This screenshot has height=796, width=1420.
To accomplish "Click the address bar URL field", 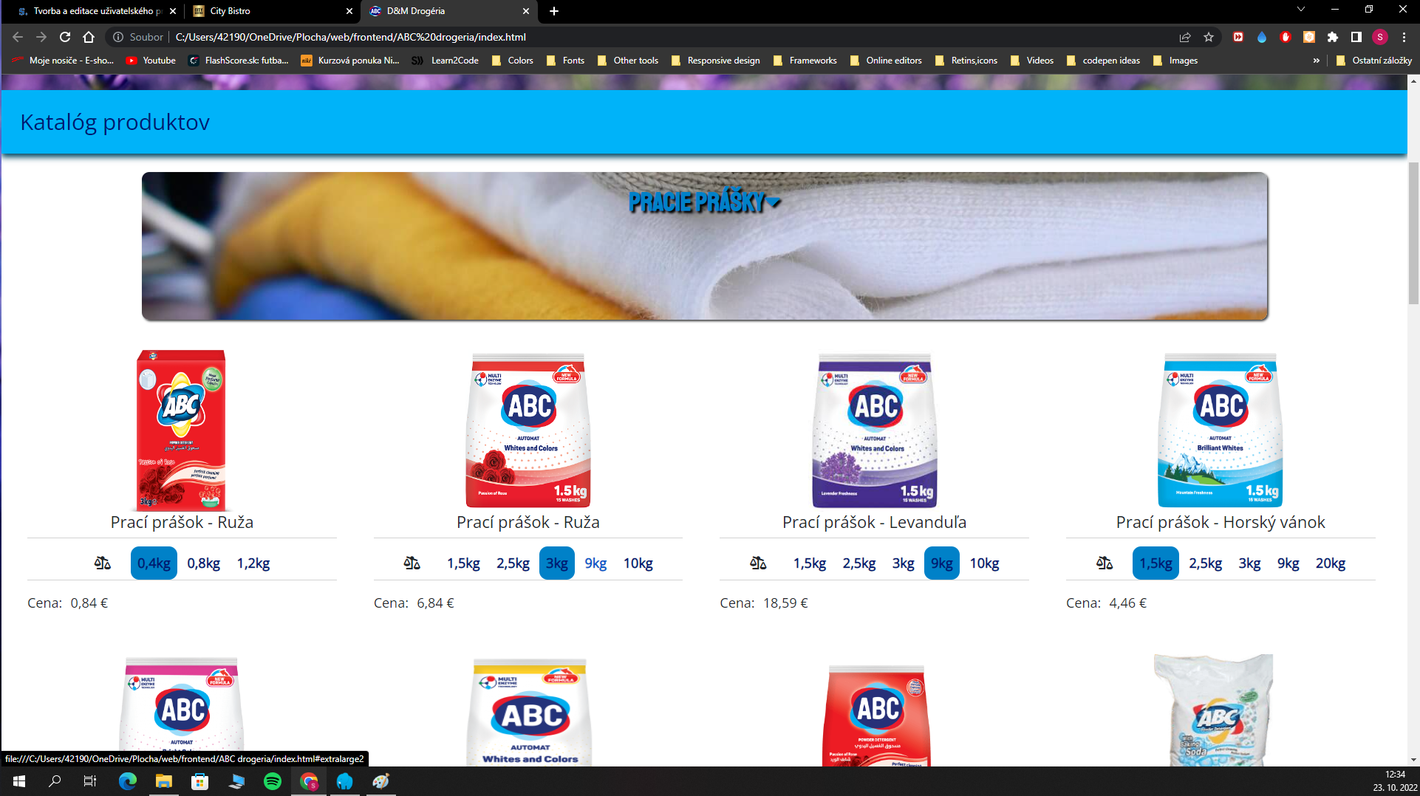I will pyautogui.click(x=665, y=37).
